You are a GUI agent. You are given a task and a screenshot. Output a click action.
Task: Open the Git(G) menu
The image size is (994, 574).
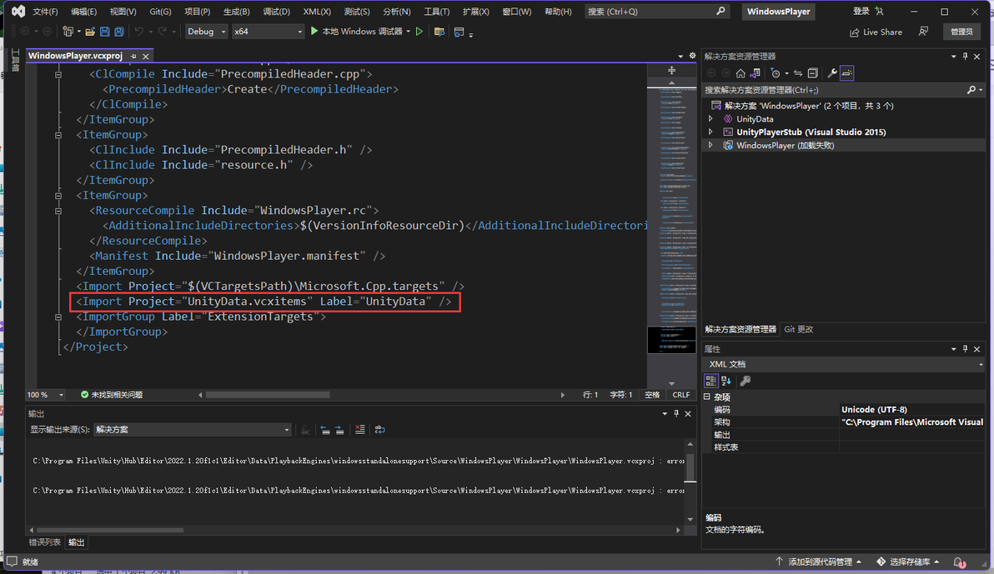[160, 12]
